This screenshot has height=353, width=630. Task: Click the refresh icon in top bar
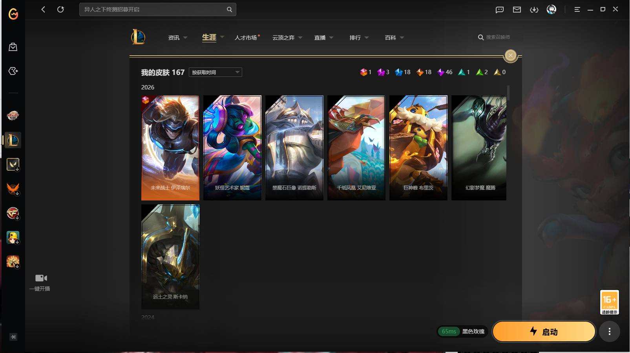(60, 9)
